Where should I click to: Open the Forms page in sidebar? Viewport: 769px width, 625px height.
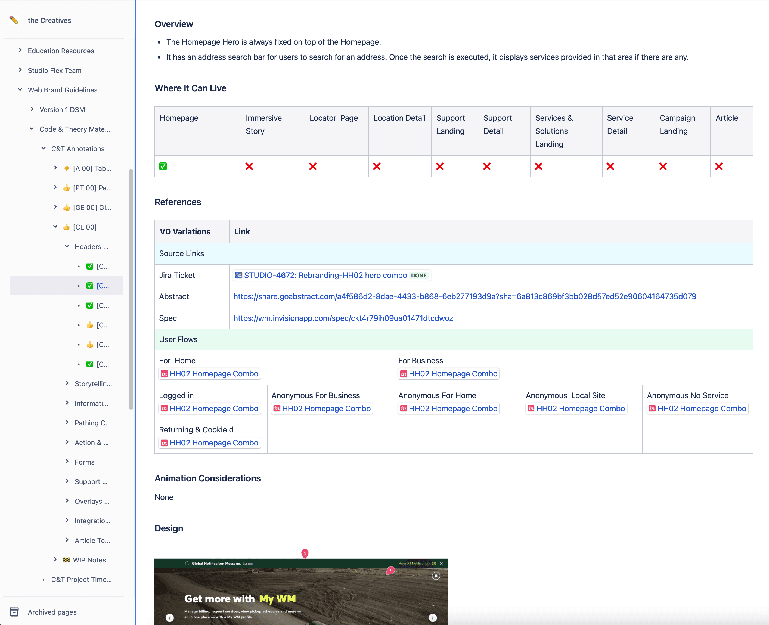(85, 462)
